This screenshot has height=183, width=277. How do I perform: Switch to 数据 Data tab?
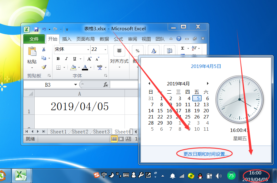pyautogui.click(x=104, y=39)
